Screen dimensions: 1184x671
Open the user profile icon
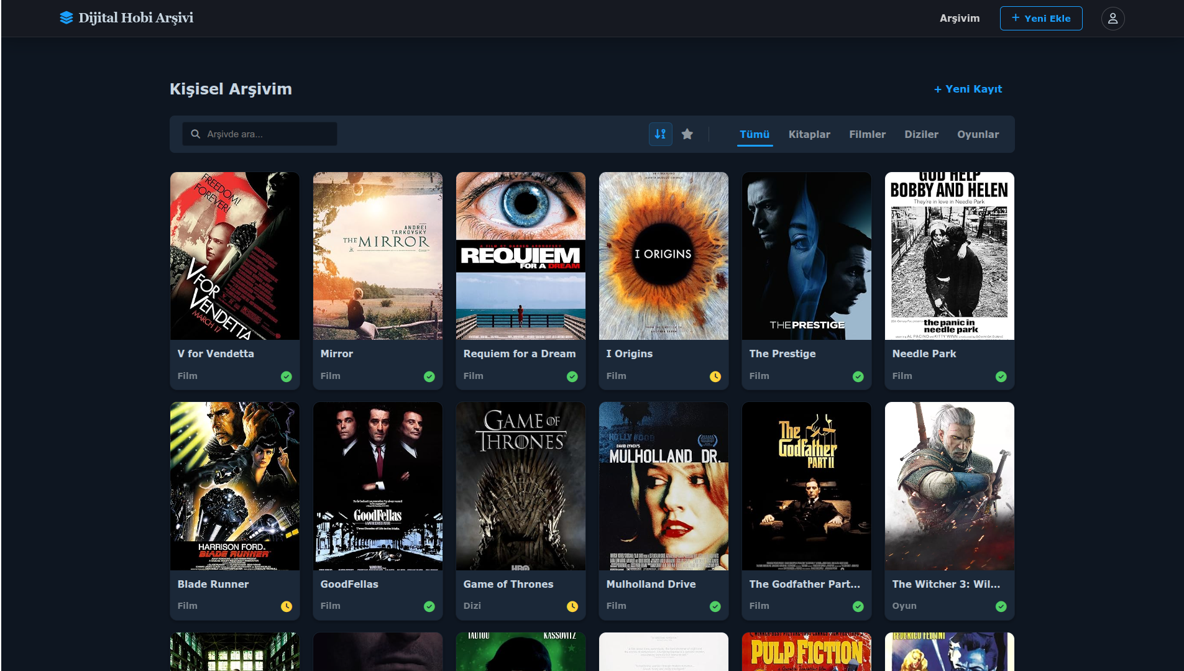click(1113, 19)
